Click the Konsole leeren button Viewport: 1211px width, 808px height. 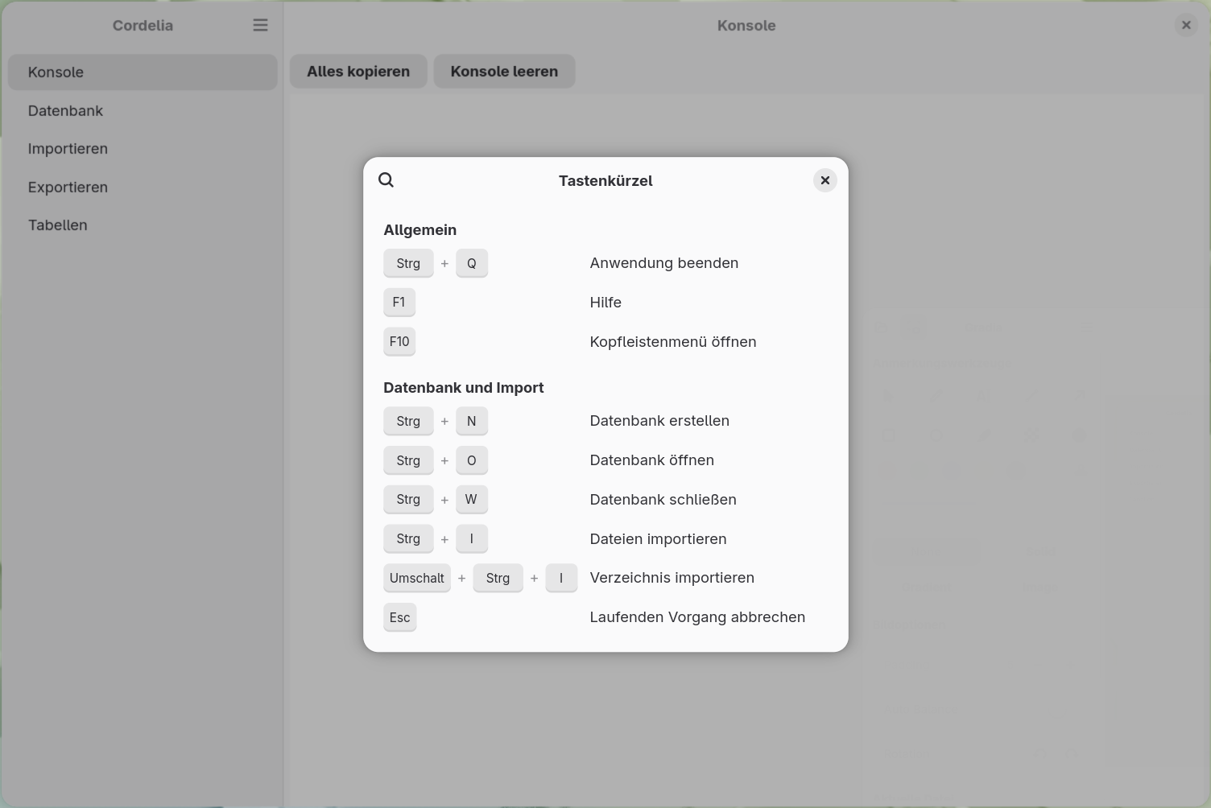pos(504,72)
